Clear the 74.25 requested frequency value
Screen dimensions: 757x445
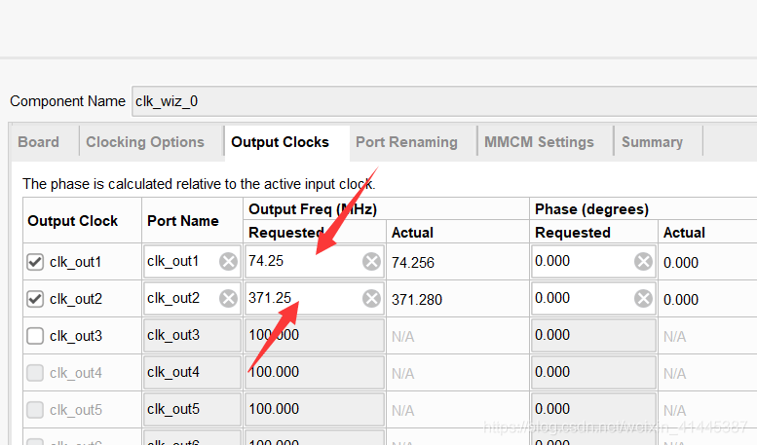pyautogui.click(x=372, y=262)
